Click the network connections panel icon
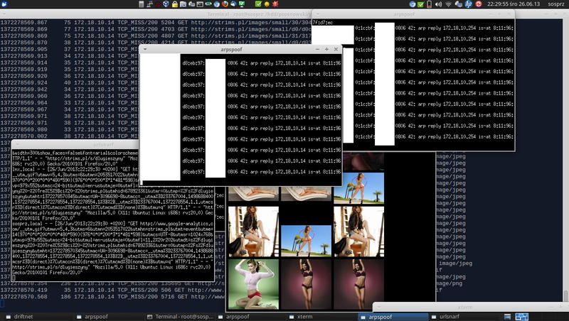This screenshot has width=569, height=321. (x=150, y=4)
